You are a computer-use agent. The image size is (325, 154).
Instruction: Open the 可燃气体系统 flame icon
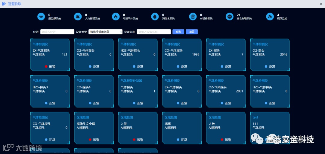(x=116, y=17)
